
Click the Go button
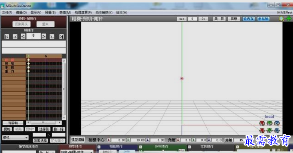(203, 19)
